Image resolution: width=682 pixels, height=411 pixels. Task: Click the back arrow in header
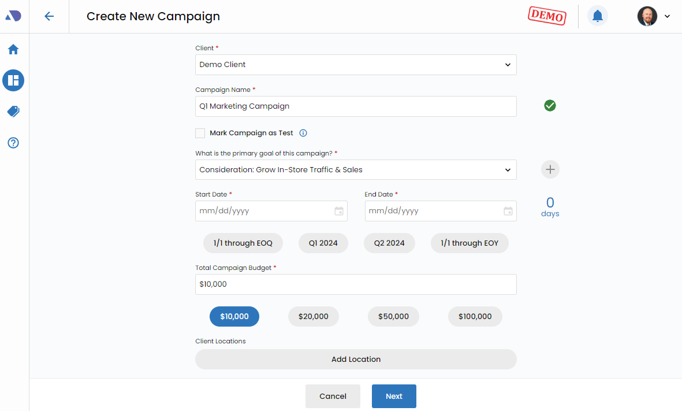[49, 16]
